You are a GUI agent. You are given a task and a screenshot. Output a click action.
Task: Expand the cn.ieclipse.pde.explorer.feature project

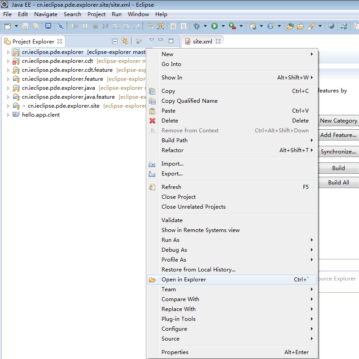[8, 79]
